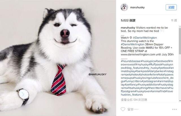Click maruhusky username in caption
The image size is (181, 116).
128,28
